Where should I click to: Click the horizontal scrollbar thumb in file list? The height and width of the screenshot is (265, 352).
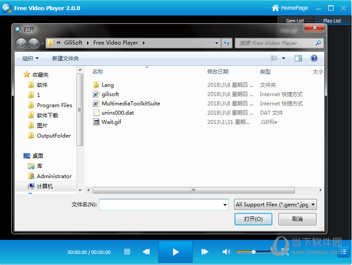pos(194,190)
